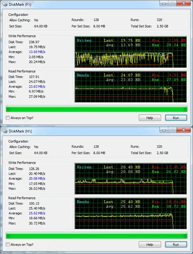Click the green progress bar in F:\ window

tap(96, 109)
